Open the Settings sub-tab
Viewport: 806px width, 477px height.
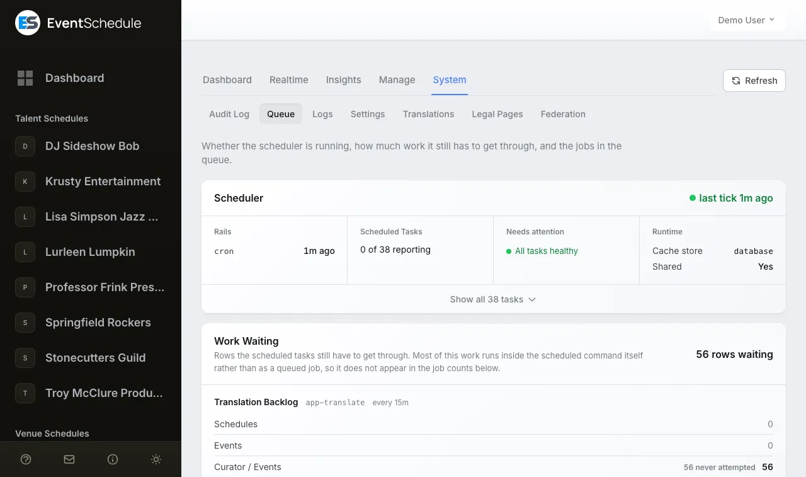click(x=368, y=114)
